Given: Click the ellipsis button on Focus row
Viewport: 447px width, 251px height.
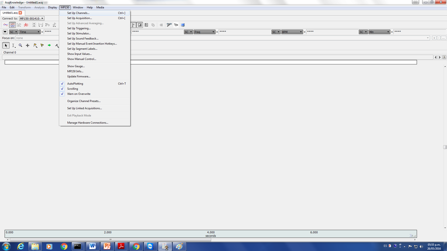Looking at the screenshot, I should click(444, 38).
